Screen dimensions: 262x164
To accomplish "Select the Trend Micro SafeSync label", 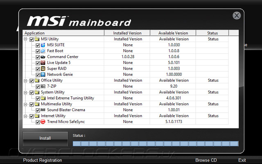I will click(x=66, y=122).
